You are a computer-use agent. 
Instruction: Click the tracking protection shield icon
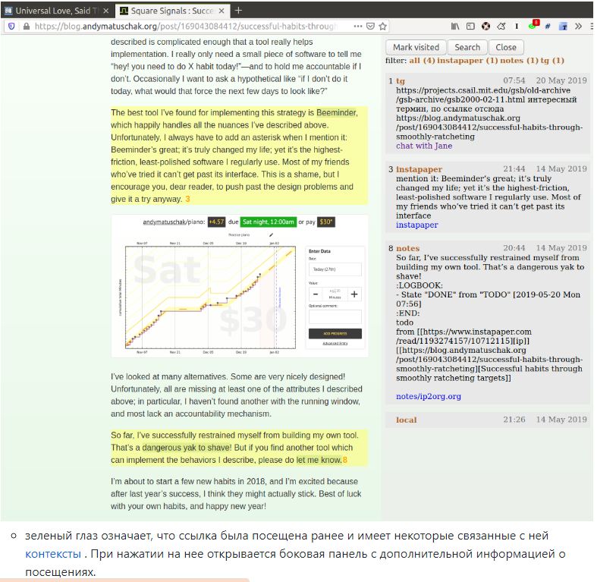pyautogui.click(x=11, y=27)
